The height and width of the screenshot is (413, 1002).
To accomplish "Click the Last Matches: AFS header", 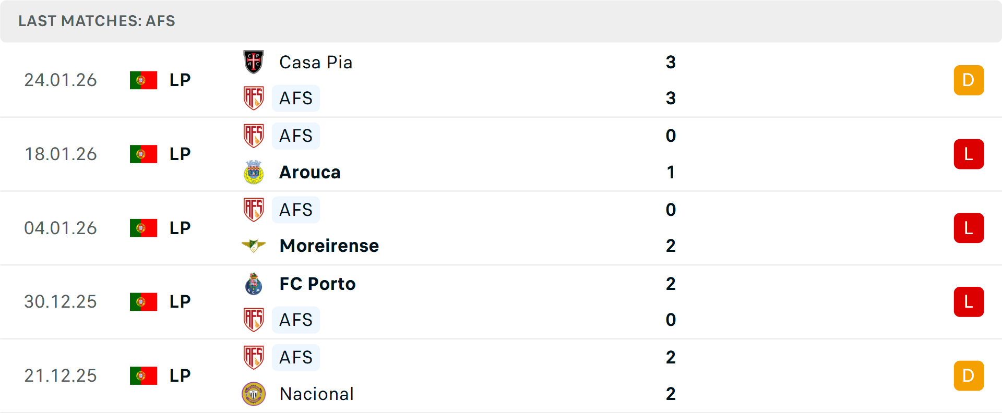I will tap(97, 21).
